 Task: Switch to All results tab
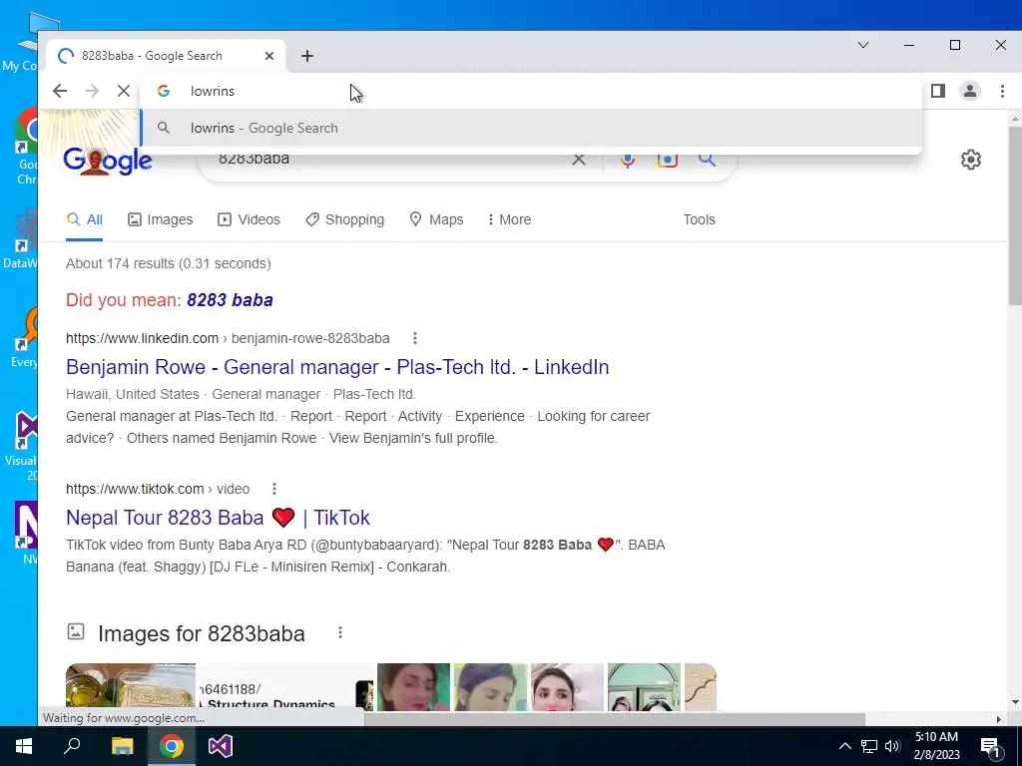click(x=85, y=219)
